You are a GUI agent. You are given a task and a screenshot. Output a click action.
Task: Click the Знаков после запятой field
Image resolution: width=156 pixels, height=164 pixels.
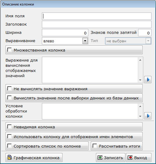tap(145, 33)
